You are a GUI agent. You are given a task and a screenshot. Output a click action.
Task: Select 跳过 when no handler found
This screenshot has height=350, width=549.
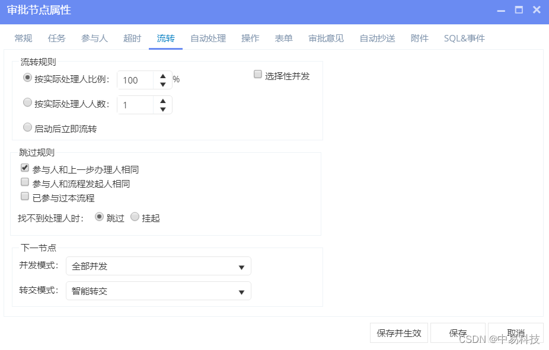pyautogui.click(x=100, y=217)
